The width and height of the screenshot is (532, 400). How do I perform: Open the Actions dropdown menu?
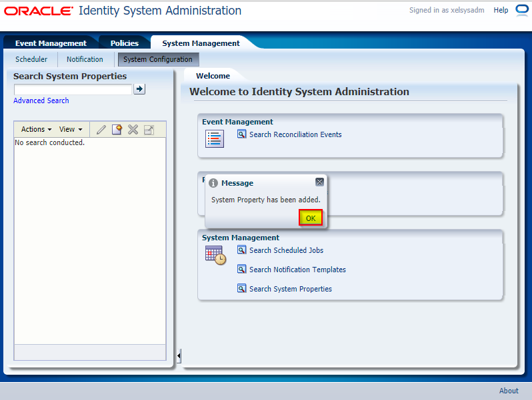pyautogui.click(x=36, y=129)
